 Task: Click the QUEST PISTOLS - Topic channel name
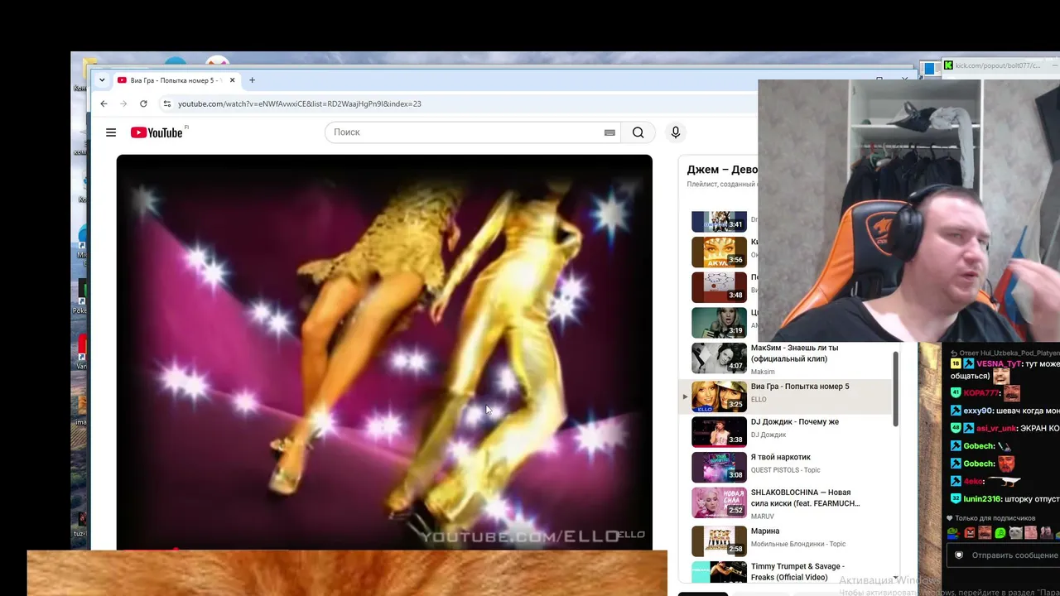coord(786,470)
